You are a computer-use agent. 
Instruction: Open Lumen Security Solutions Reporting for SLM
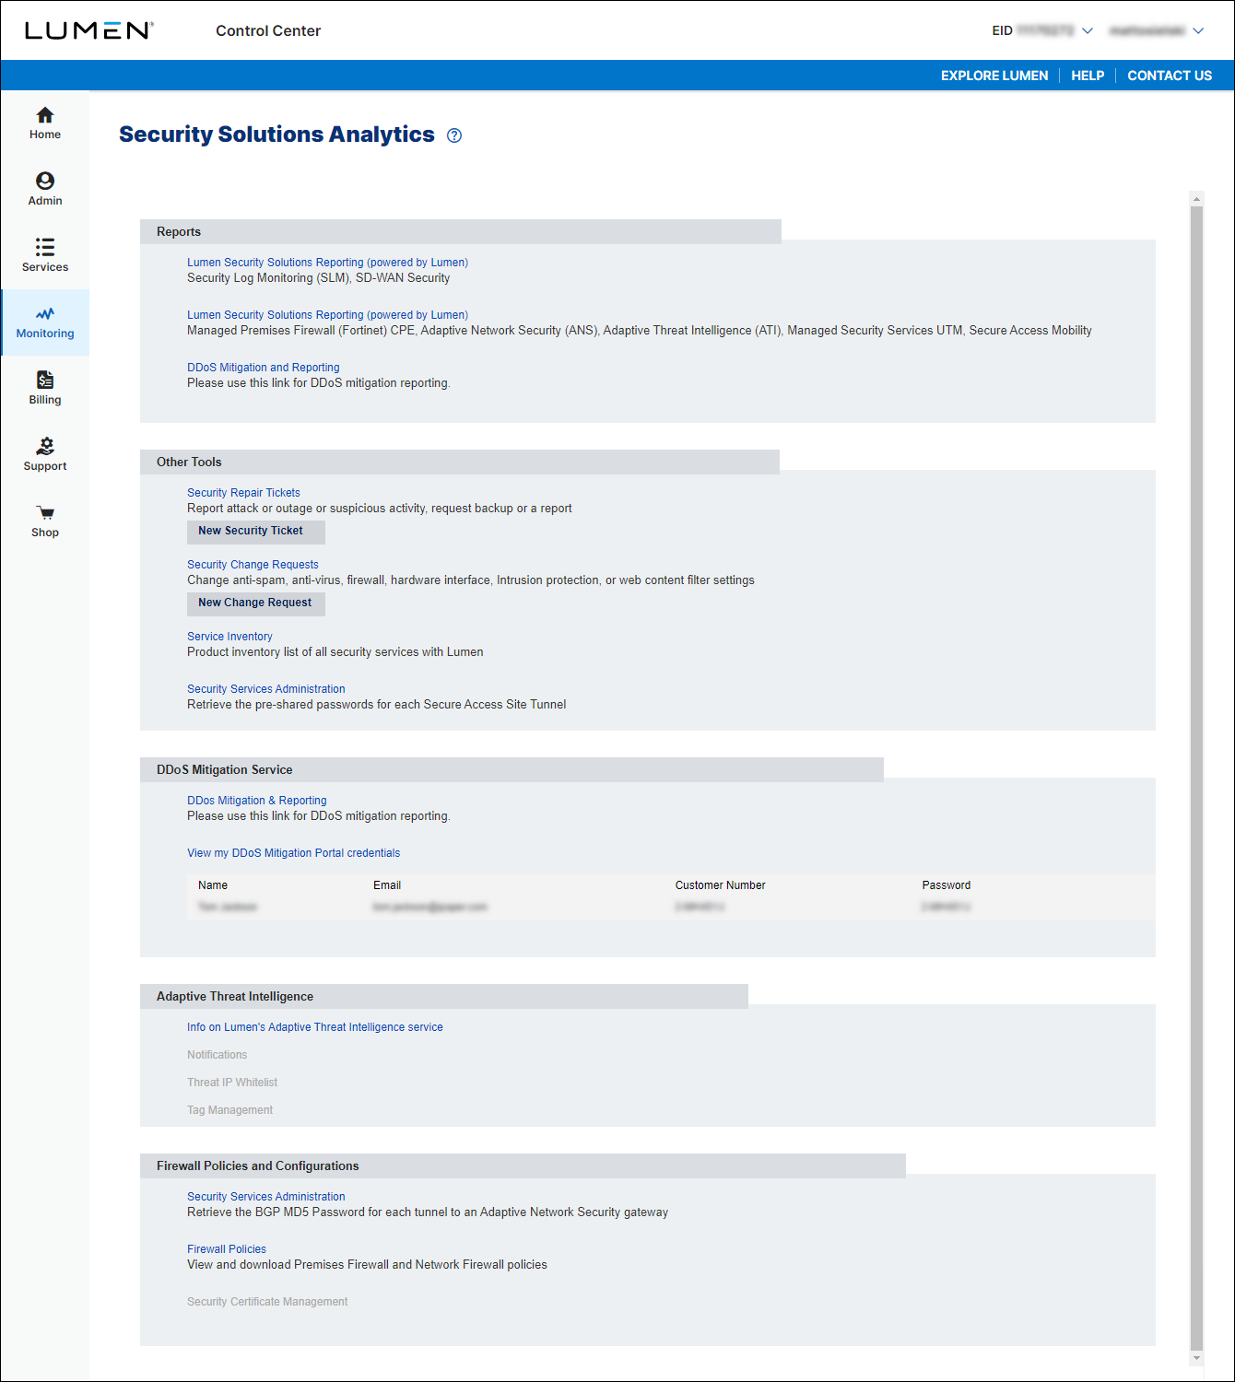coord(327,263)
